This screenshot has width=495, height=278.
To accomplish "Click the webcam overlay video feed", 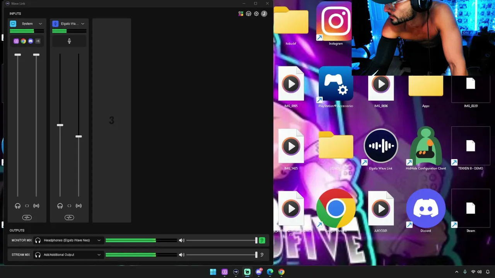I will (x=423, y=38).
